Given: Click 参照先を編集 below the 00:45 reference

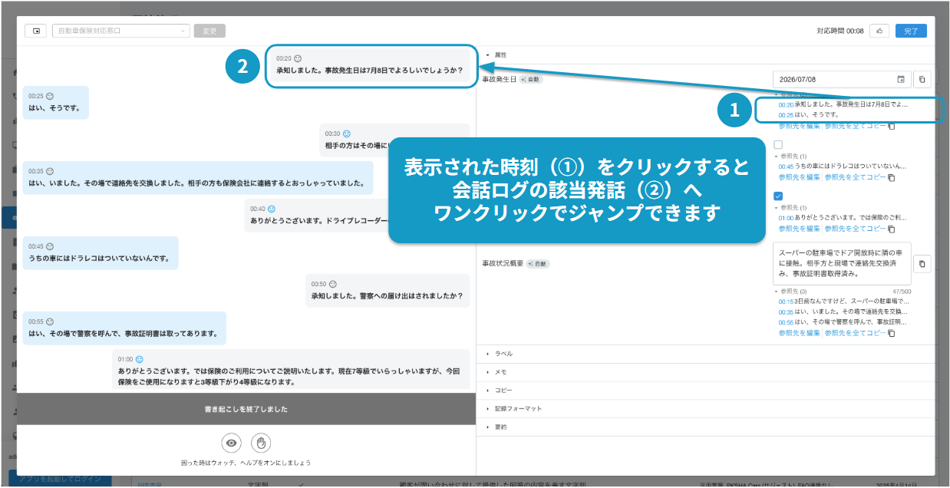Looking at the screenshot, I should pyautogui.click(x=799, y=177).
